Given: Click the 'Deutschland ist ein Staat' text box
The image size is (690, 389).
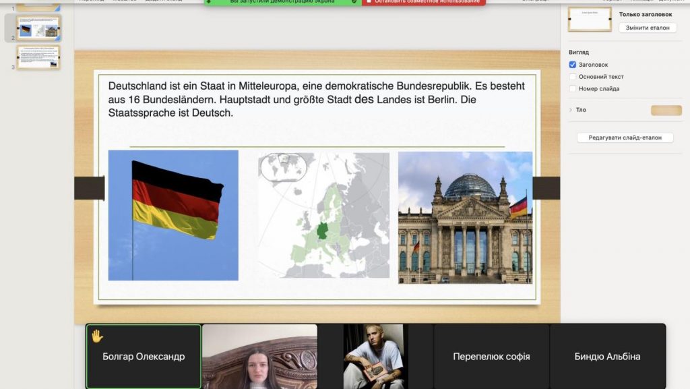Looking at the screenshot, I should [x=317, y=100].
